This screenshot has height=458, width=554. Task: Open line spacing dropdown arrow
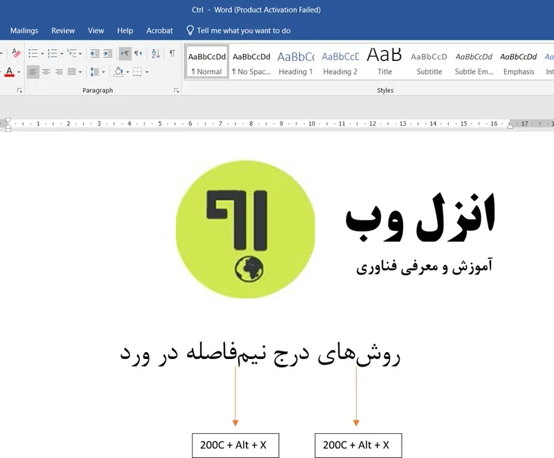pyautogui.click(x=103, y=72)
